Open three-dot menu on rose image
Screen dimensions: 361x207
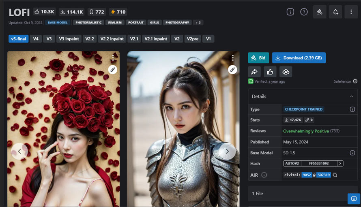coord(113,58)
